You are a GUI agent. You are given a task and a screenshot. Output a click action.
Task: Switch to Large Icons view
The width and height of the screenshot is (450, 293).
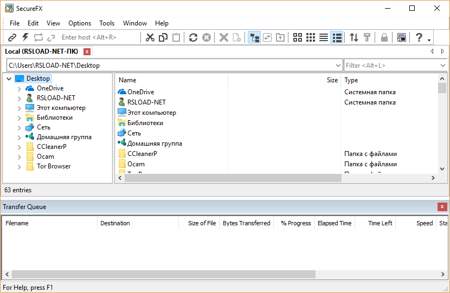[x=298, y=37]
